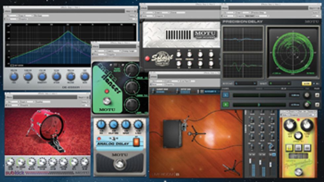Toggle the small checkbox below the De-Esser graph
Screen dimensions: 324x182
click(x=12, y=66)
